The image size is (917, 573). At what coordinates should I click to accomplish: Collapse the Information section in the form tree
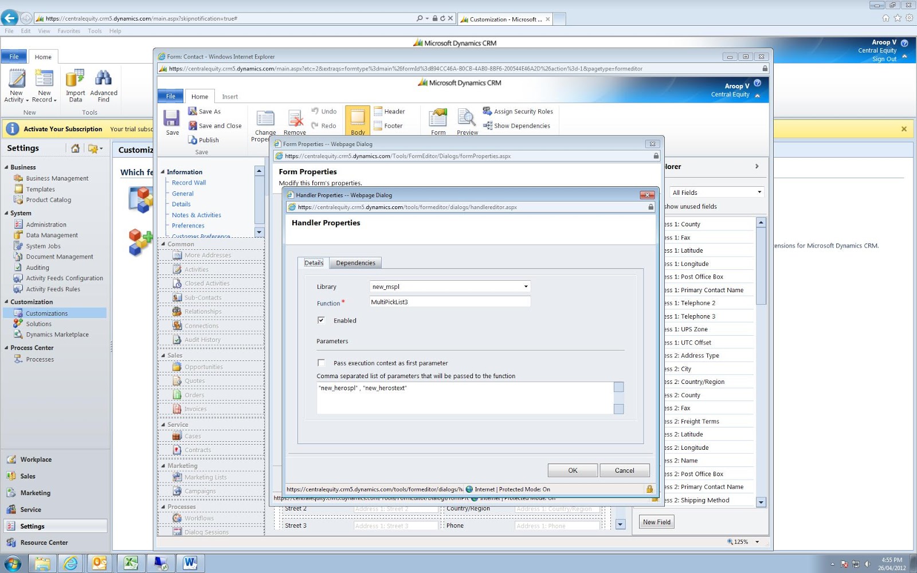[164, 172]
